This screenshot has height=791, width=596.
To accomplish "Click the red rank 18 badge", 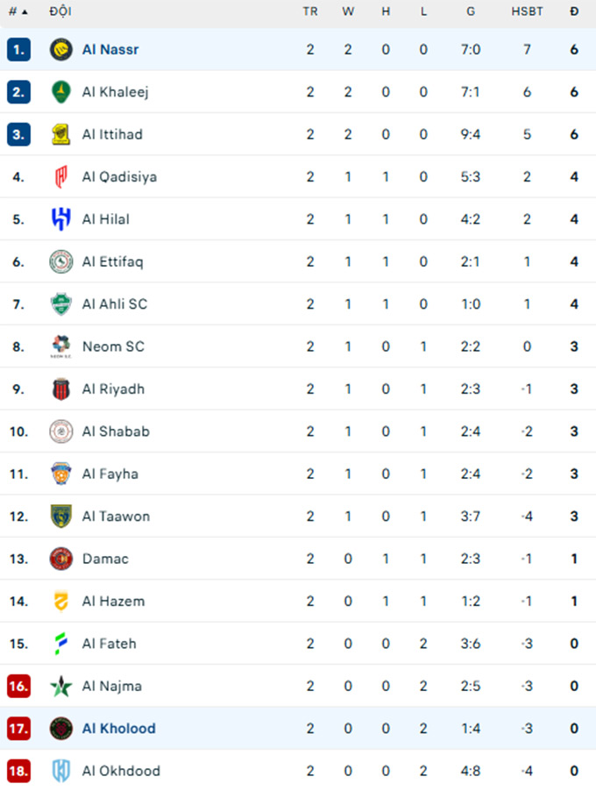I will 19,771.
